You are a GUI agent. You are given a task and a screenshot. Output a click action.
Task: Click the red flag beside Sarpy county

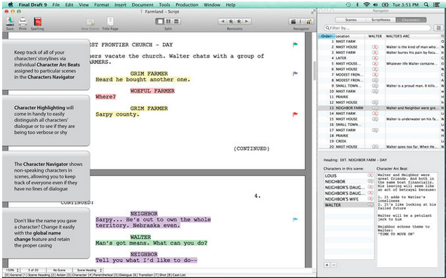pos(295,114)
